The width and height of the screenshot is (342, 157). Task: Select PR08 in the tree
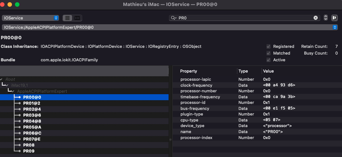click(84, 145)
